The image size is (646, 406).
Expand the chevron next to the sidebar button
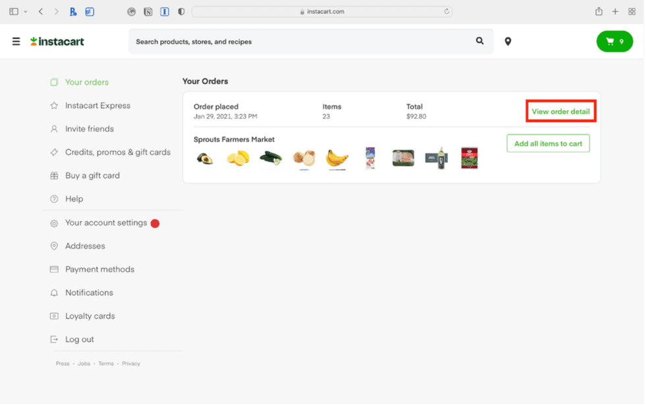pyautogui.click(x=24, y=11)
